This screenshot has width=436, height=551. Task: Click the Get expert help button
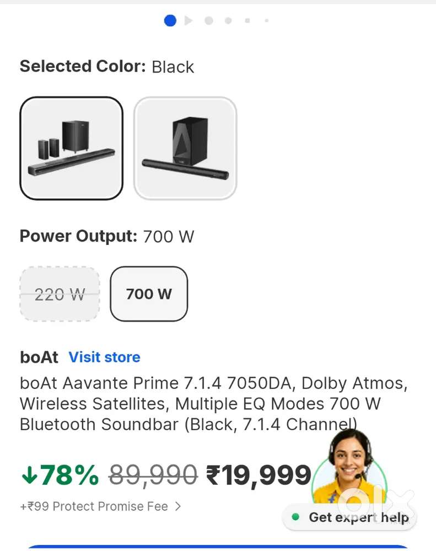[351, 517]
